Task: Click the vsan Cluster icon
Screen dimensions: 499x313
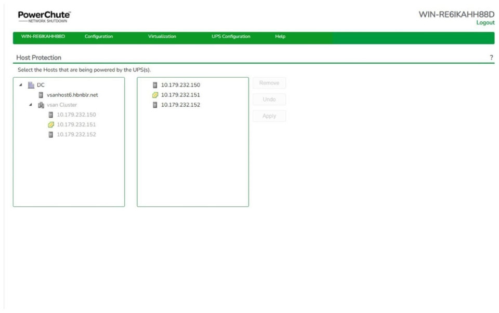Action: point(41,105)
